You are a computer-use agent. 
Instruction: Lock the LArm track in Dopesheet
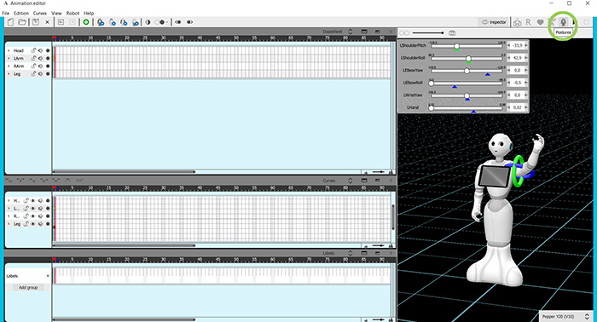(33, 58)
